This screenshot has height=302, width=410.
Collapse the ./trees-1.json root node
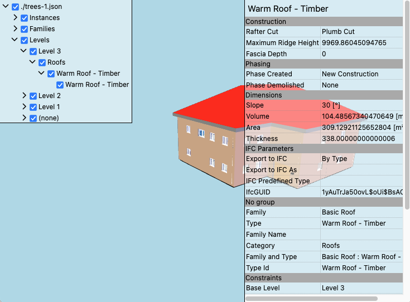click(6, 6)
